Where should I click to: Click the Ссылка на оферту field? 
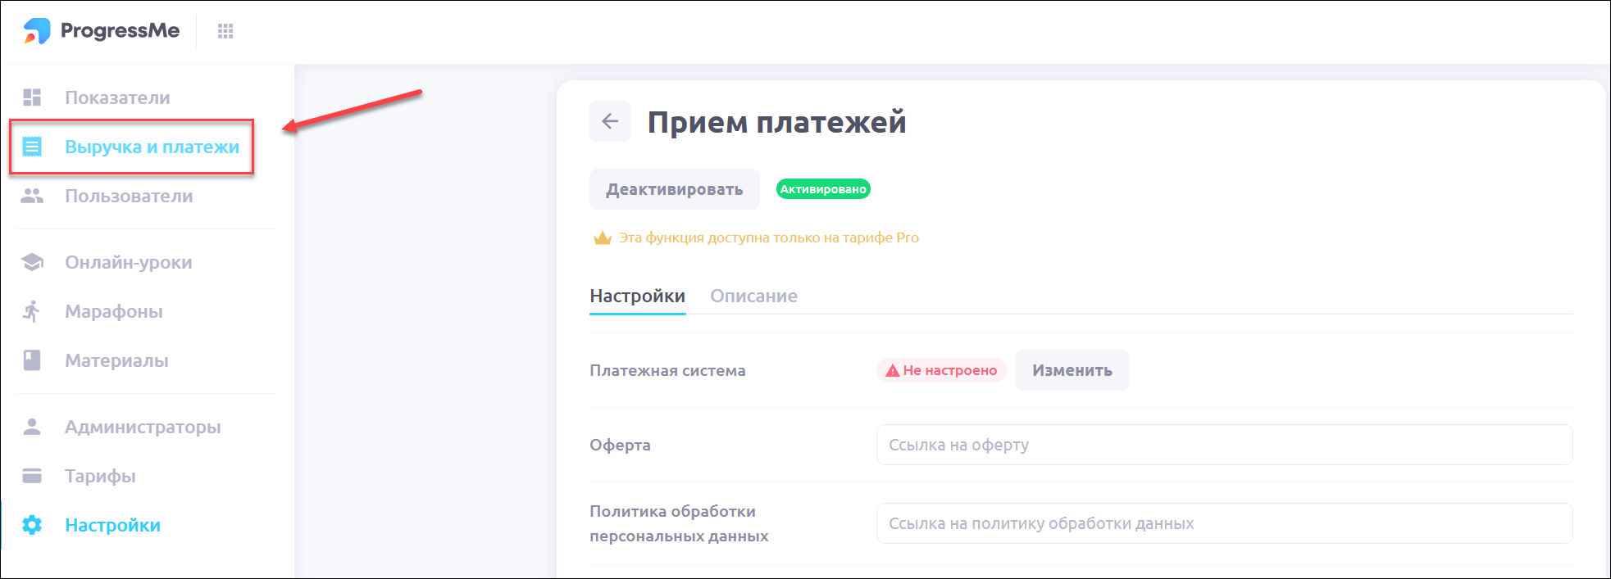pyautogui.click(x=1223, y=445)
